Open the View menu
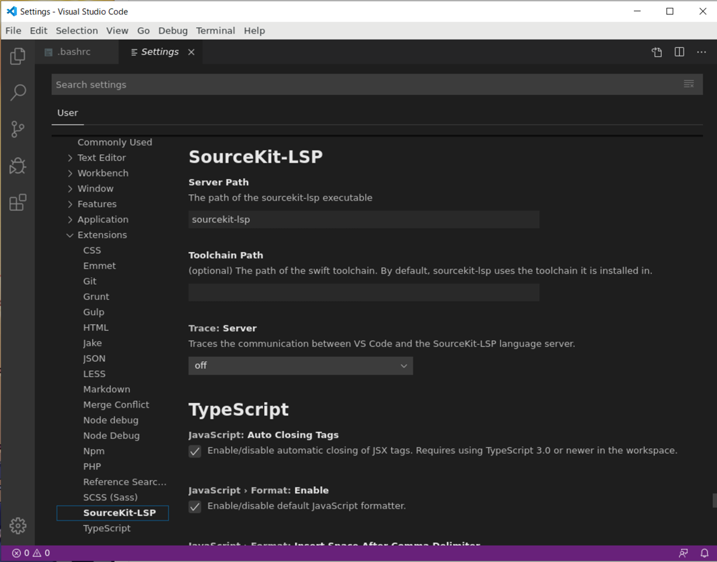 point(117,30)
